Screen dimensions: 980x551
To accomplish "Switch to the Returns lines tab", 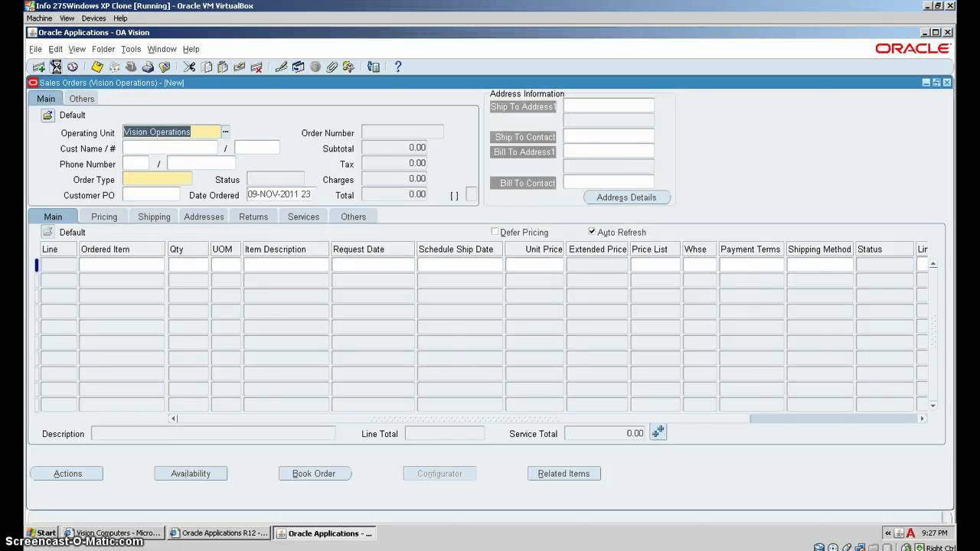I will pos(253,217).
